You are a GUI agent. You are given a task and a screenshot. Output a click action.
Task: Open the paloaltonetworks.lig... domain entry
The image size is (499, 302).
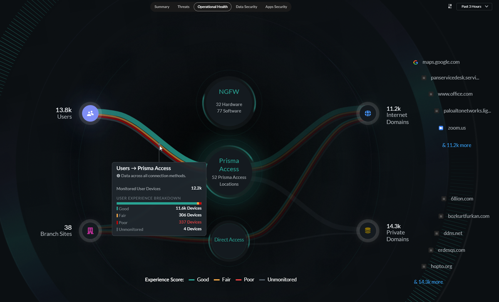(x=467, y=111)
